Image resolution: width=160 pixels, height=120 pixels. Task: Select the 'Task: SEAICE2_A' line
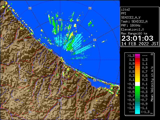tap(134, 21)
